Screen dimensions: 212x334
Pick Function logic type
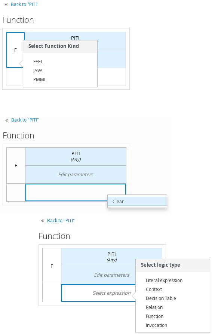(155, 316)
